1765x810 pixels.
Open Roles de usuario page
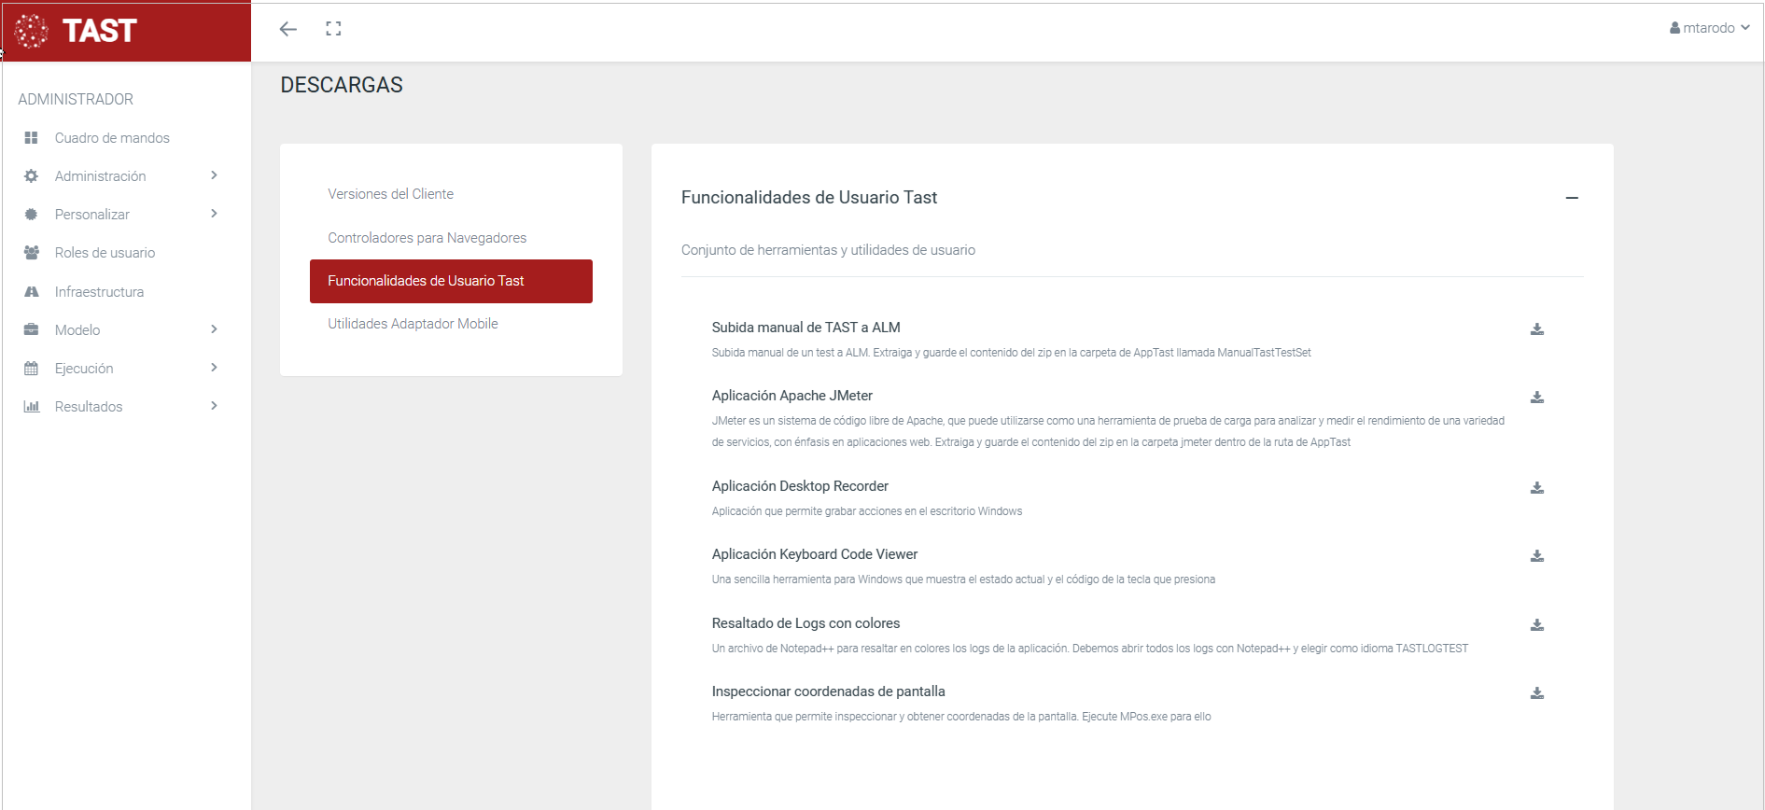tap(105, 253)
